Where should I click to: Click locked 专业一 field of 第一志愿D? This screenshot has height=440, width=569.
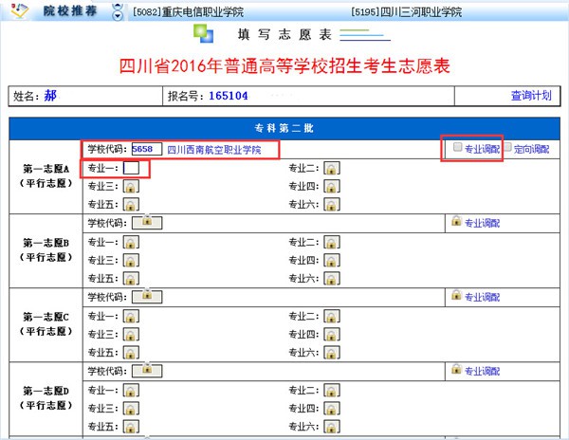[x=131, y=391]
